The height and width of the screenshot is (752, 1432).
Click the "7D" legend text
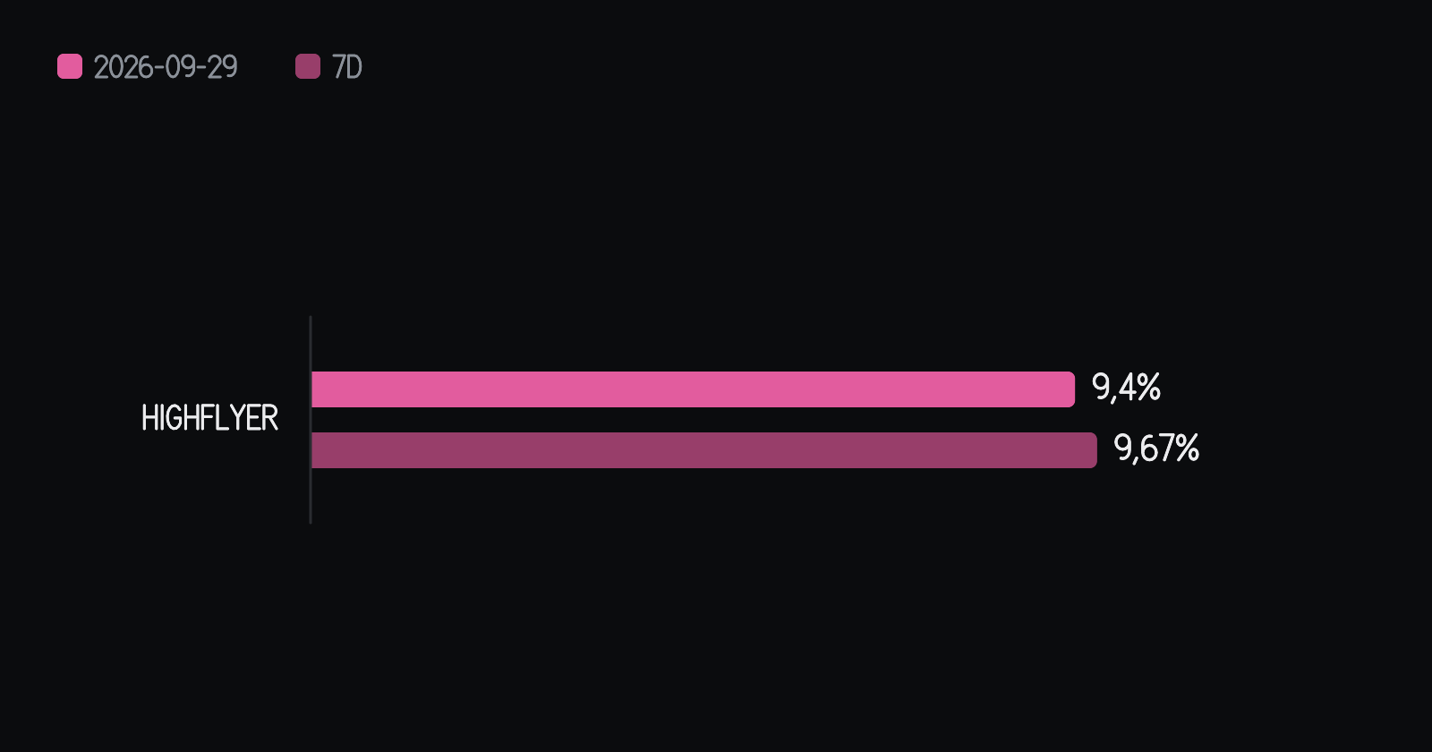347,67
